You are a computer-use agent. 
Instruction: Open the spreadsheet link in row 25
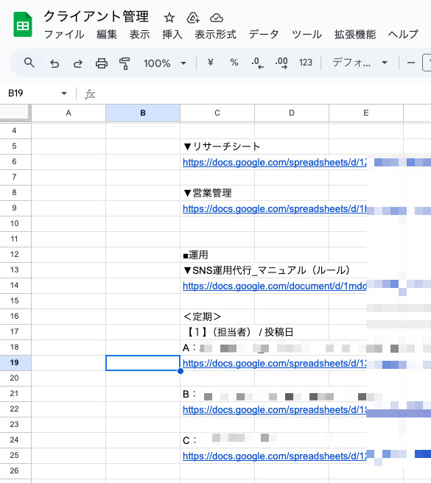[275, 456]
